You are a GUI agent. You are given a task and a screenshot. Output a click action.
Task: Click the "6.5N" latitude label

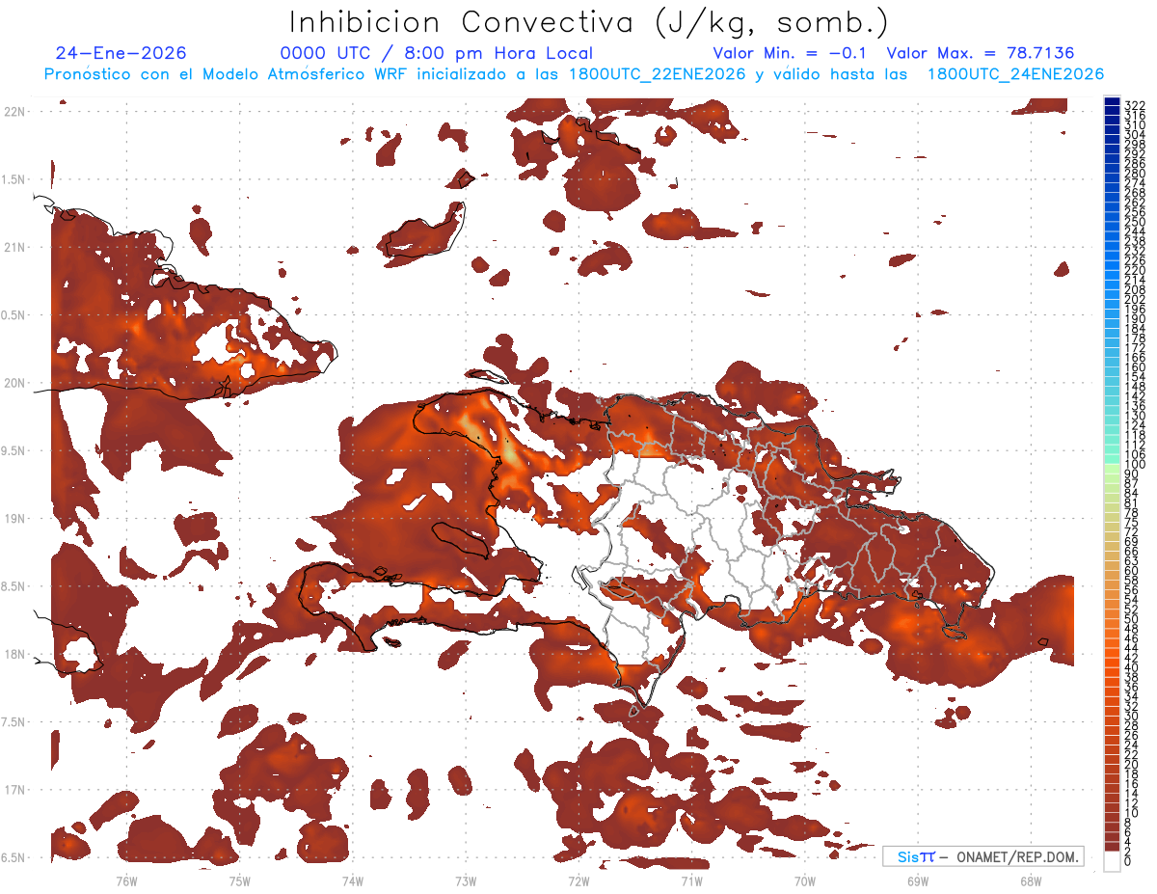(13, 857)
